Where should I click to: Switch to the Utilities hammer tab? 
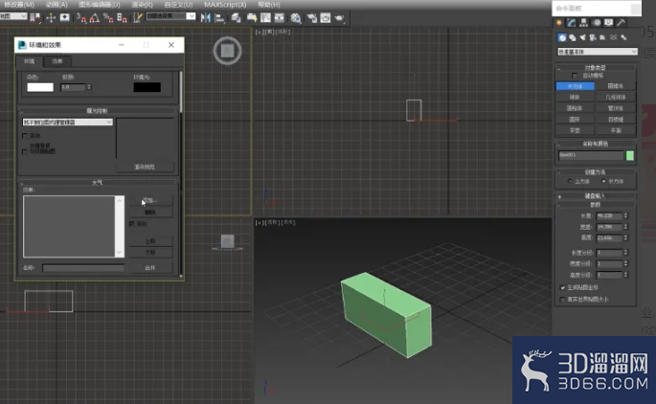pos(622,23)
